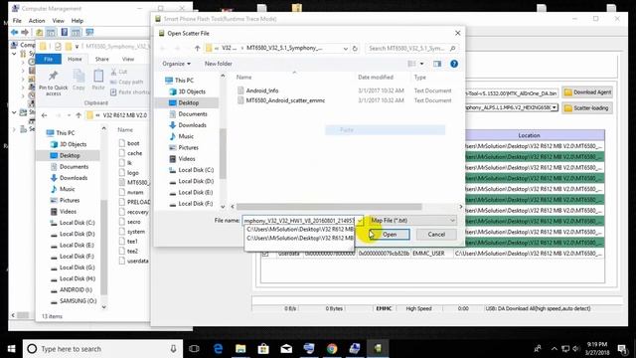Toggle the userdata partition checkbox
Screen dimensions: 636x358
(x=265, y=254)
